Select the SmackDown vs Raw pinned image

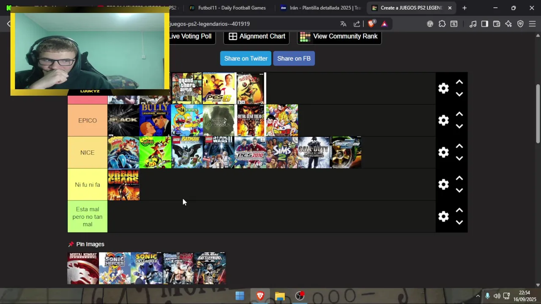178,268
